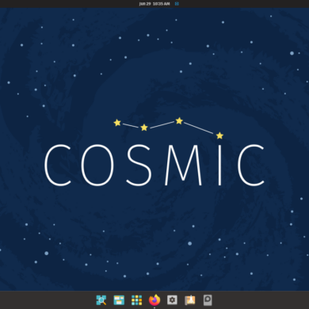Open Settings gear icon in the dock
This screenshot has height=309, width=309.
[172, 300]
